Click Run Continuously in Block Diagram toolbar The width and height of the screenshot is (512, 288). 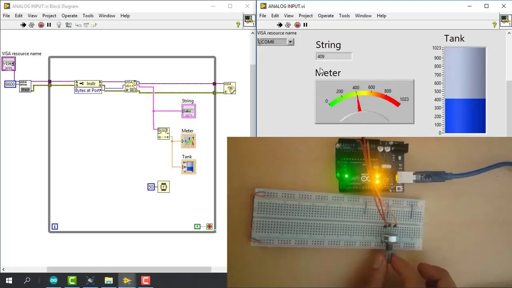pos(32,25)
